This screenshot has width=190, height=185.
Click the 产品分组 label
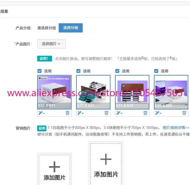coord(24,28)
